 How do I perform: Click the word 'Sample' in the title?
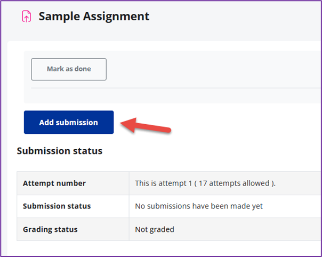point(58,17)
